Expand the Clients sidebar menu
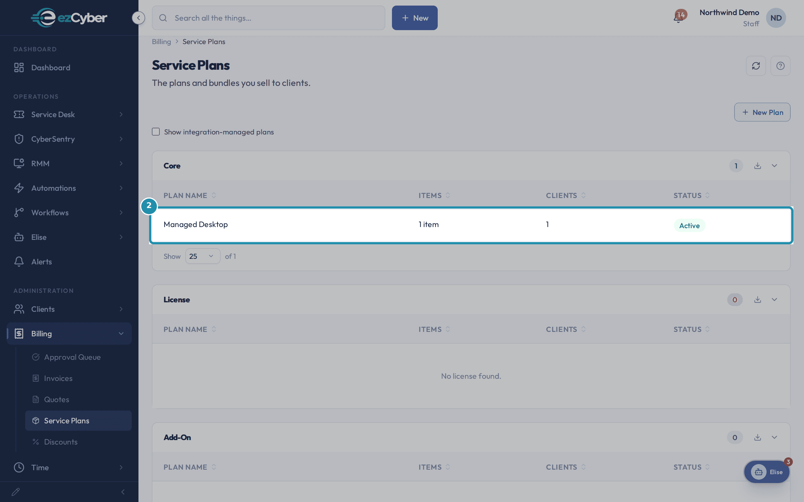 pyautogui.click(x=69, y=309)
